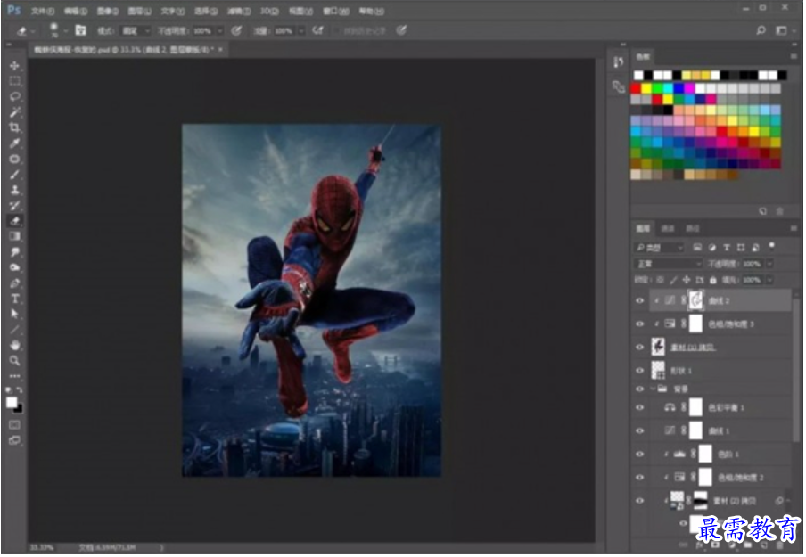Viewport: 806px width, 557px height.
Task: Select the Zoom tool
Action: [x=14, y=361]
